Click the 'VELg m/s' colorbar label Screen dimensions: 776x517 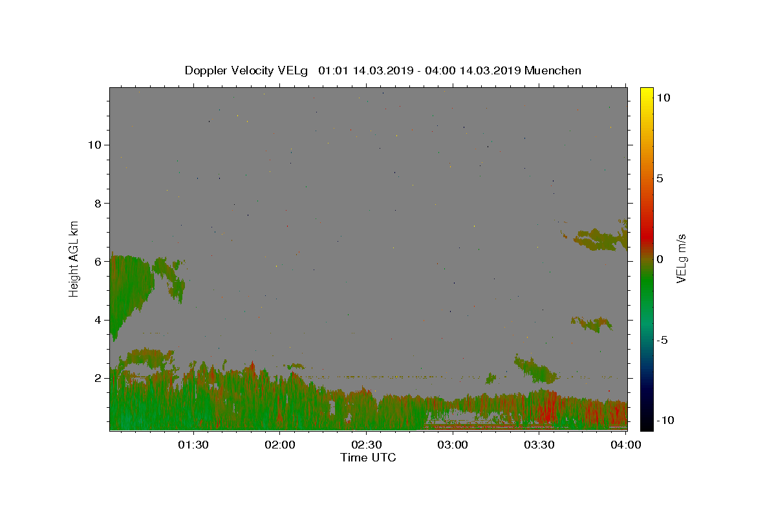pyautogui.click(x=682, y=259)
